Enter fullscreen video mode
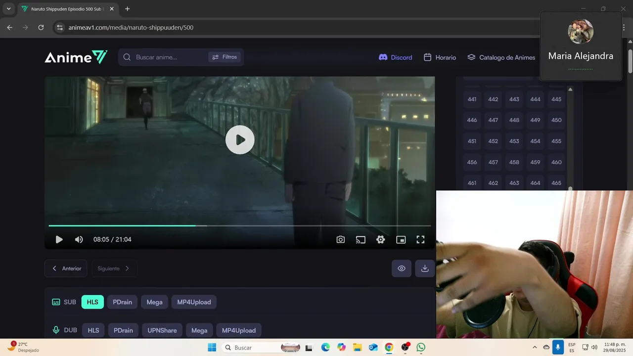The image size is (633, 356). [420, 239]
